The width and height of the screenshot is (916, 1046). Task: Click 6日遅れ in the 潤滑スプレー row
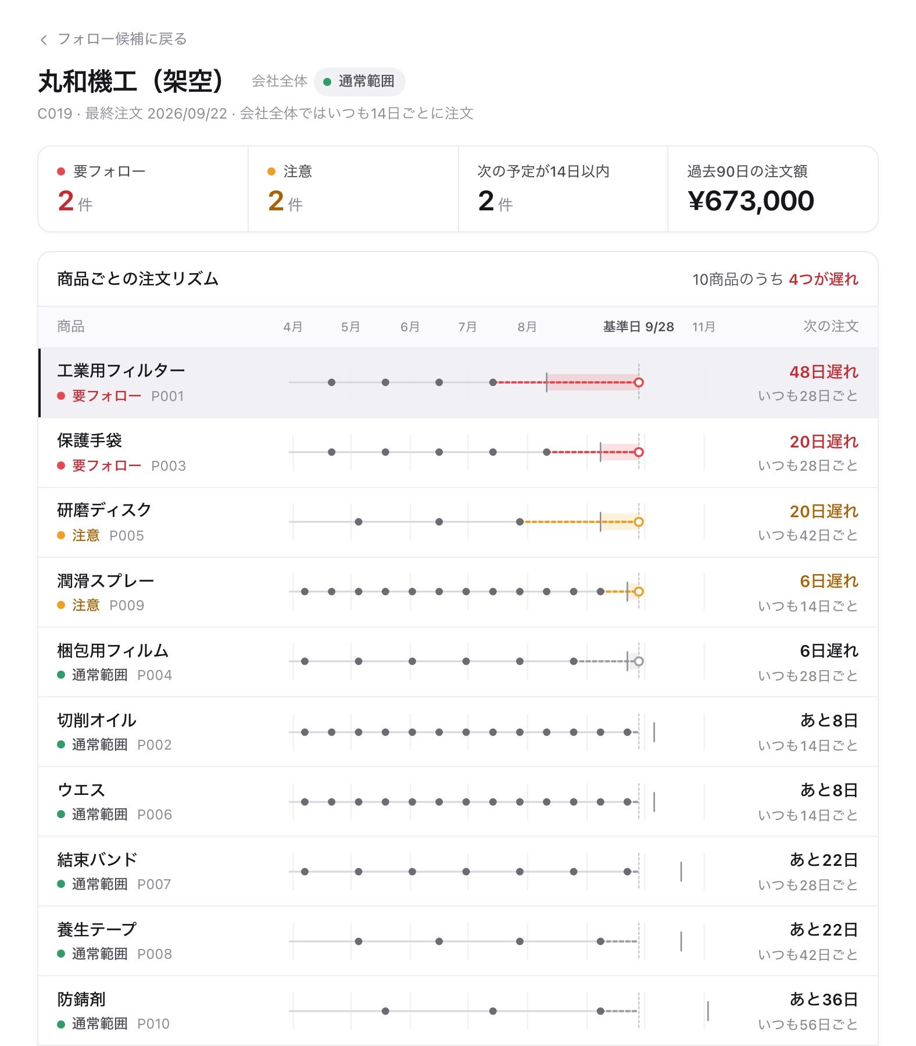point(829,581)
